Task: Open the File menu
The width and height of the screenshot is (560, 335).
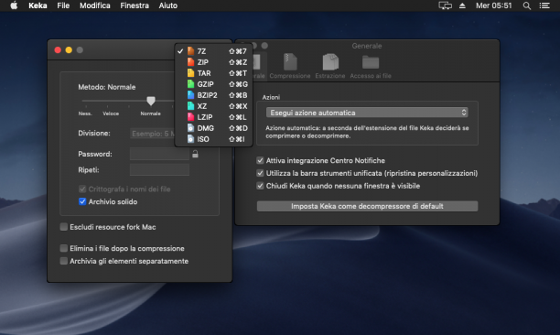Action: coord(63,5)
